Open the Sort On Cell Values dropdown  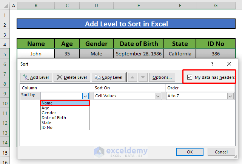[x=158, y=96]
